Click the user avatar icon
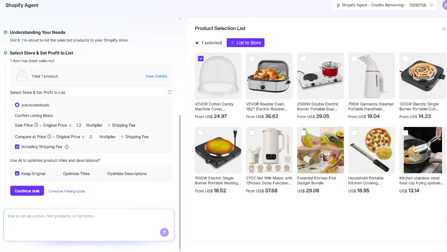 click(x=445, y=5)
